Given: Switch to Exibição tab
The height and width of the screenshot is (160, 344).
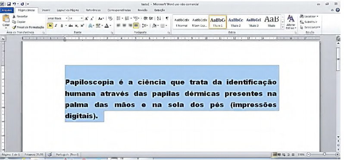Looking at the screenshot, I should tap(159, 10).
